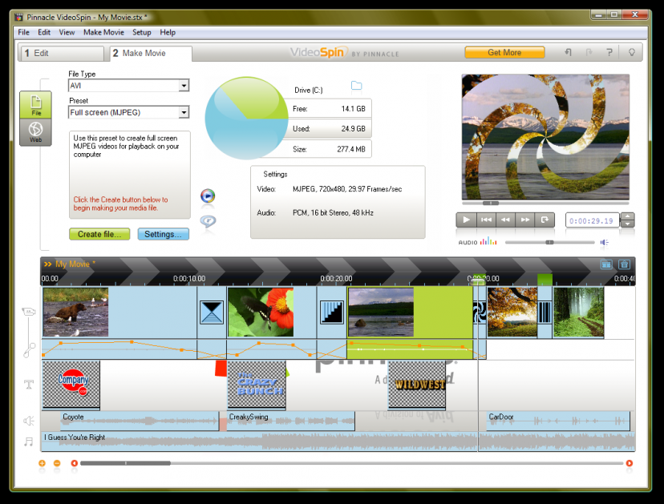Click the split clip razor icon
664x504 pixels.
click(607, 264)
